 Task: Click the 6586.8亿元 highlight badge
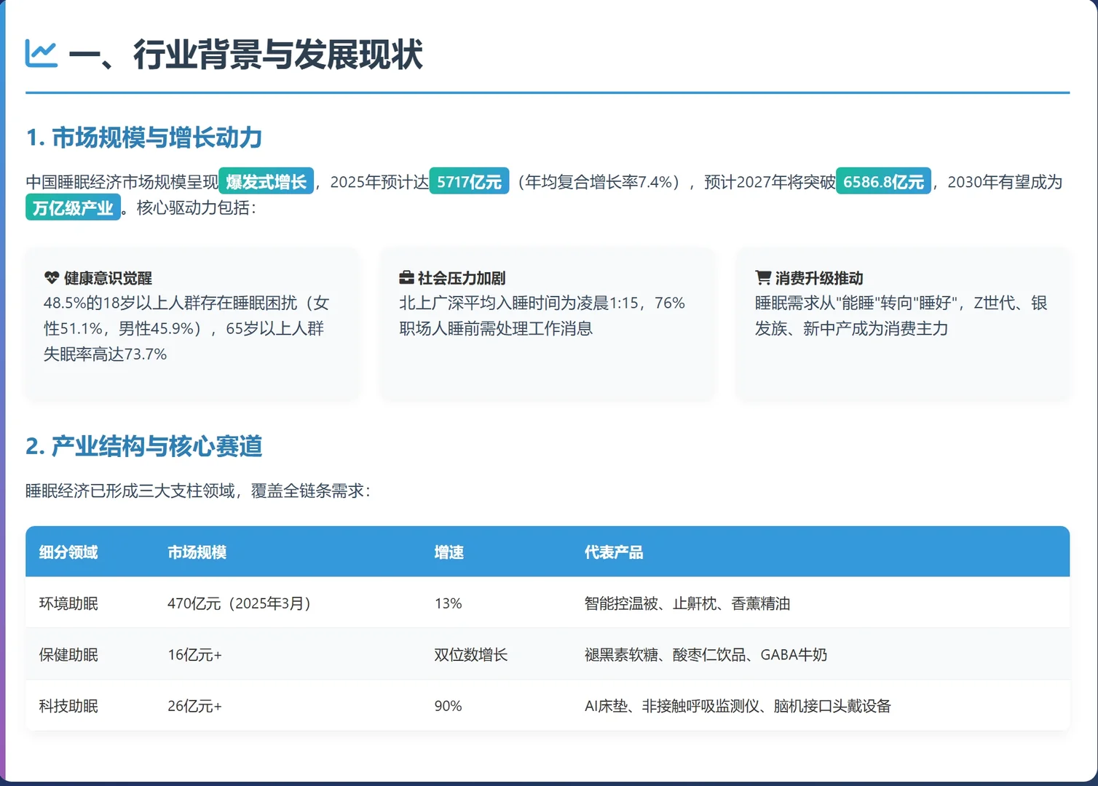(x=883, y=181)
